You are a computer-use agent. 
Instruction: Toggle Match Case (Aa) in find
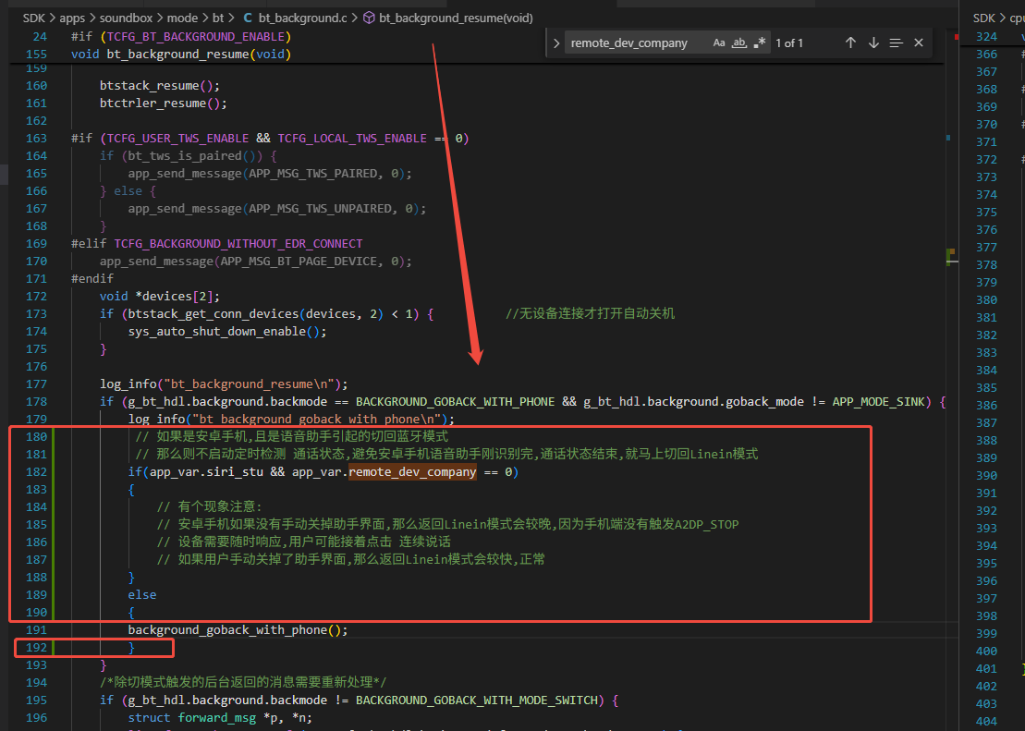click(719, 43)
